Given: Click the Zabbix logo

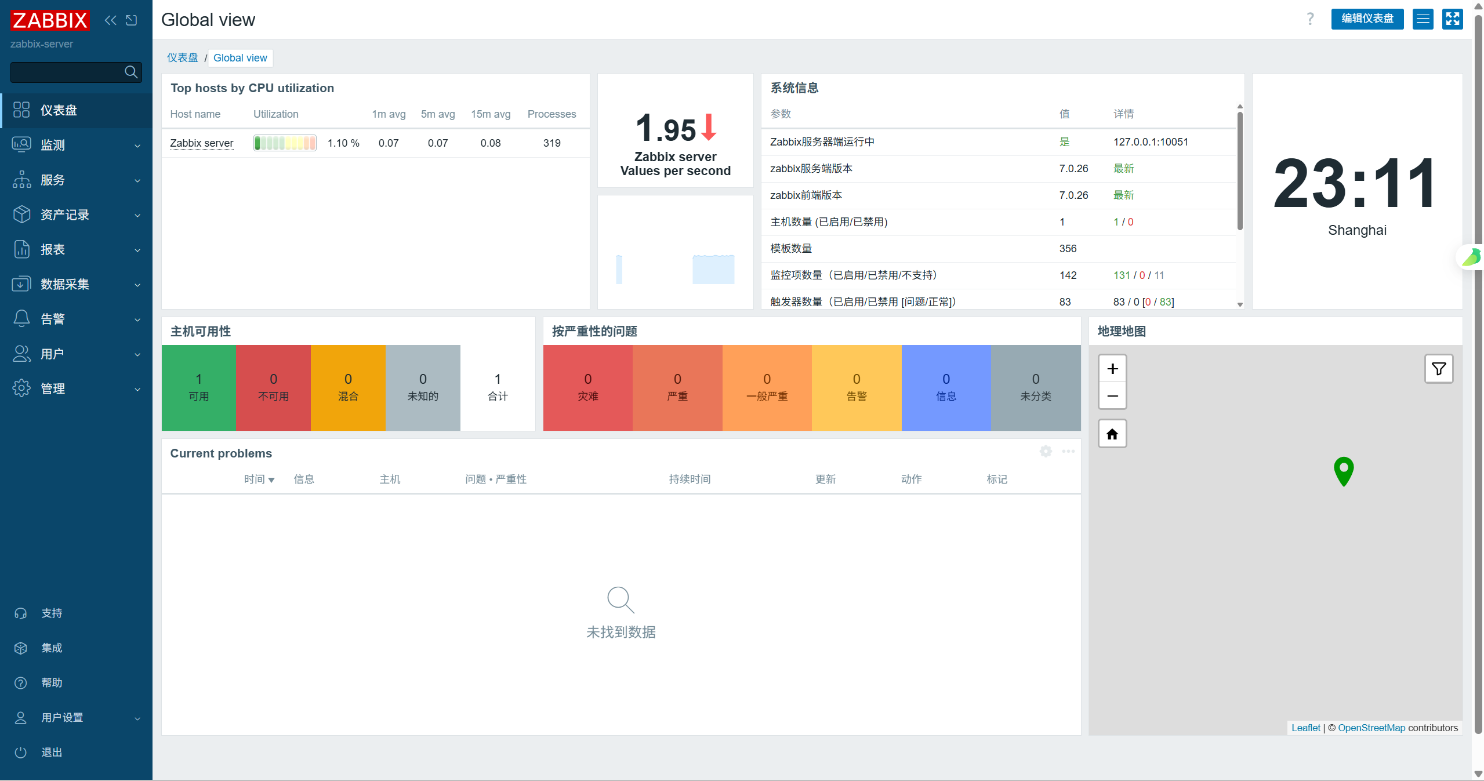Looking at the screenshot, I should click(50, 20).
